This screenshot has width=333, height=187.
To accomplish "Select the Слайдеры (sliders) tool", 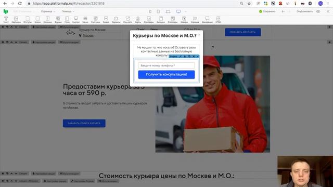I will (149, 20).
